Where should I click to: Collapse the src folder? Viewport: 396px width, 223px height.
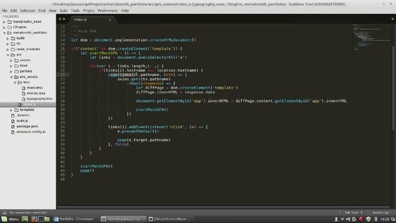8,55
